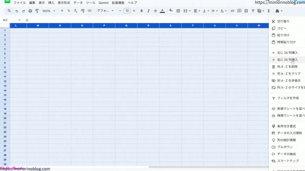Open the fill color picker
The image size is (305, 171).
(170, 11)
